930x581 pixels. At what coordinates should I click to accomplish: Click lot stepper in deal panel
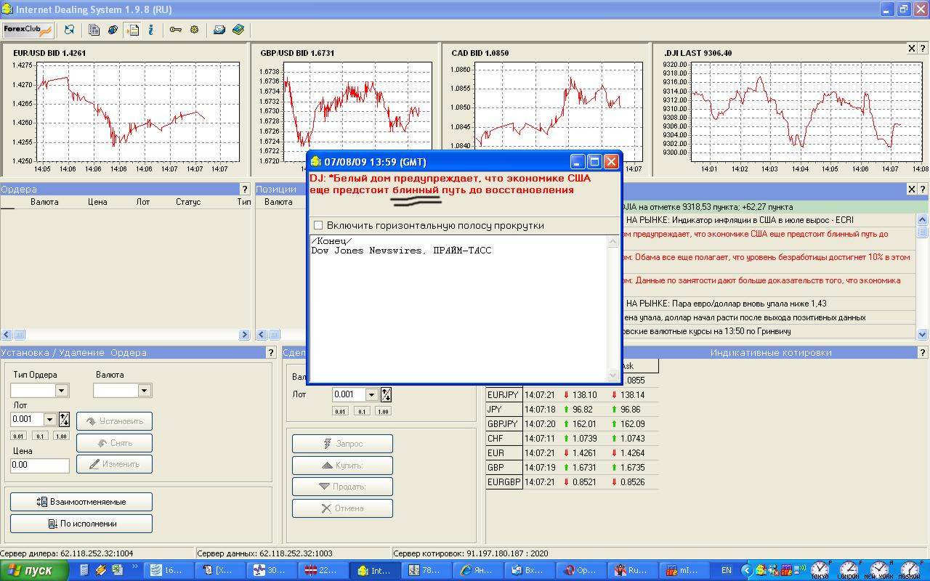(x=386, y=394)
